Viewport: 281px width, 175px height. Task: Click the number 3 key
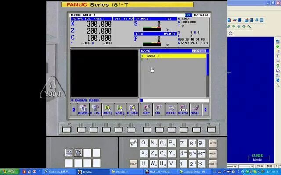pos(202,164)
